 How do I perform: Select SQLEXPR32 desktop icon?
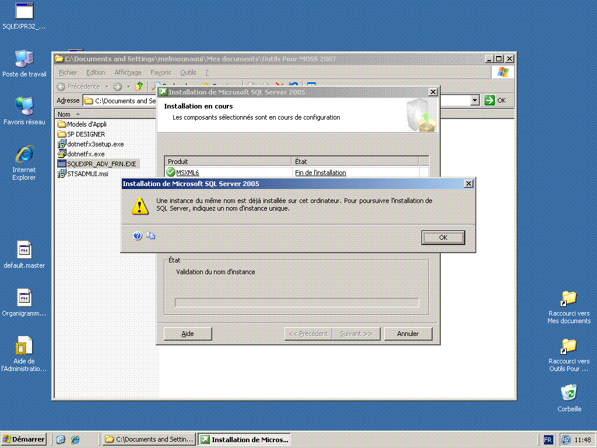pyautogui.click(x=24, y=16)
